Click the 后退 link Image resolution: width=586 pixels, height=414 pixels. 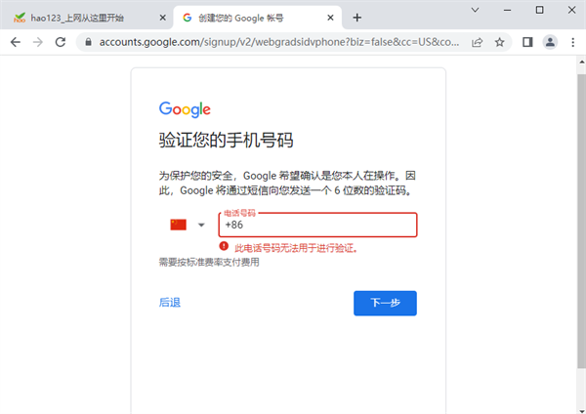pyautogui.click(x=170, y=303)
